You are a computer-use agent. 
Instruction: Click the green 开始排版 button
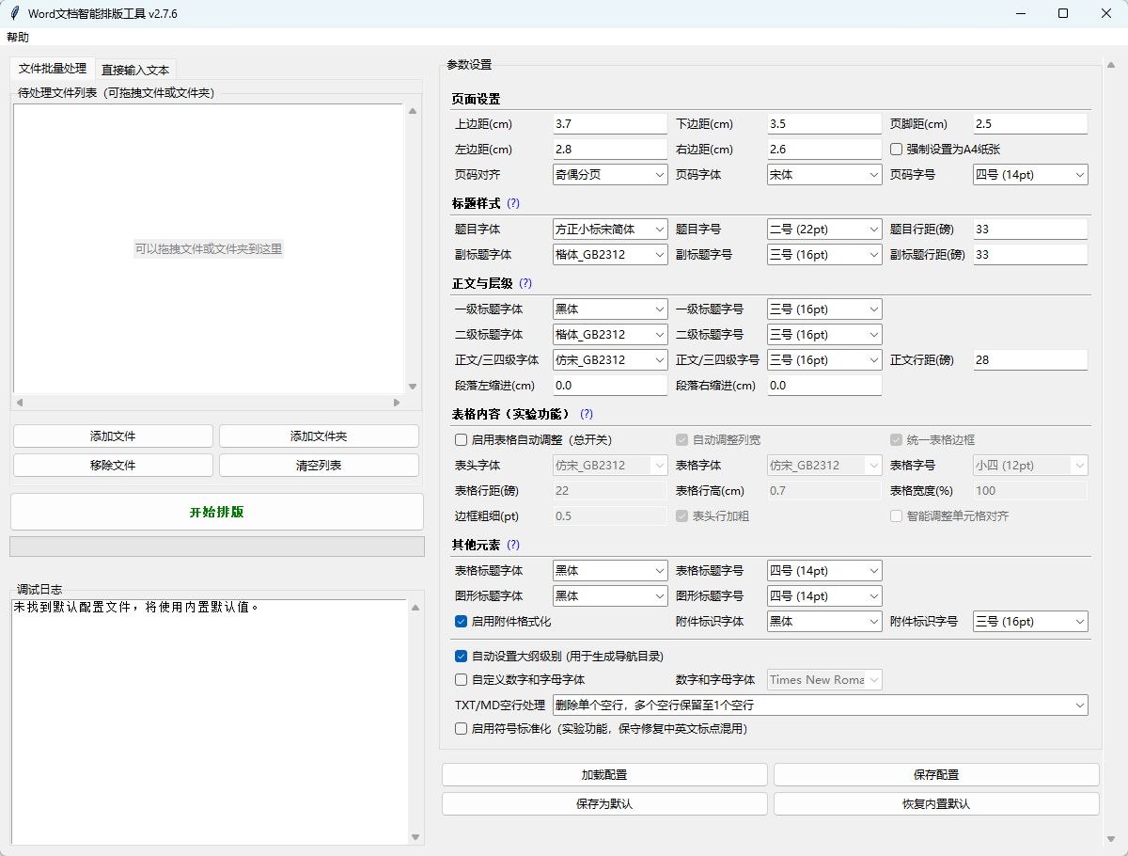coord(217,513)
